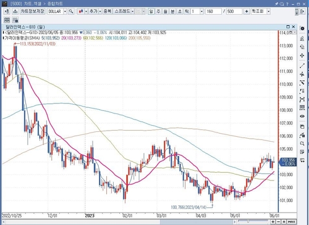Click the toolbar row spinner arrows
Viewport: 309px width, 225px height.
(x=297, y=12)
